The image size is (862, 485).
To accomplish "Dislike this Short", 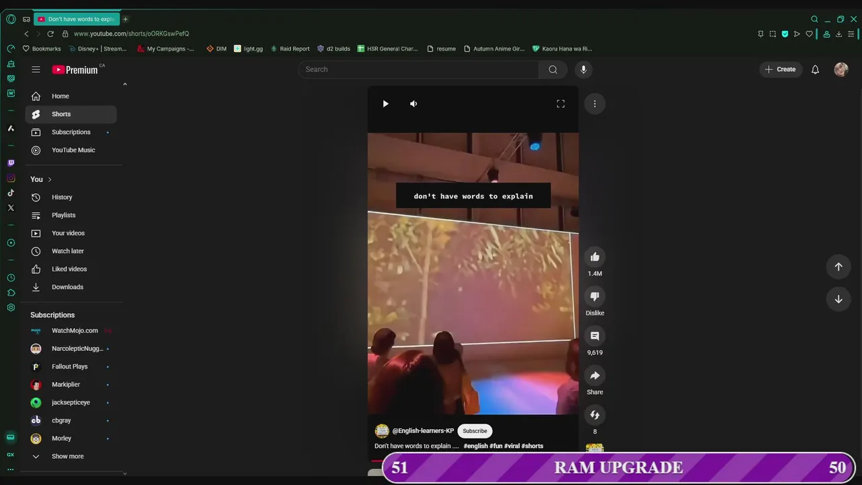I will pos(595,296).
